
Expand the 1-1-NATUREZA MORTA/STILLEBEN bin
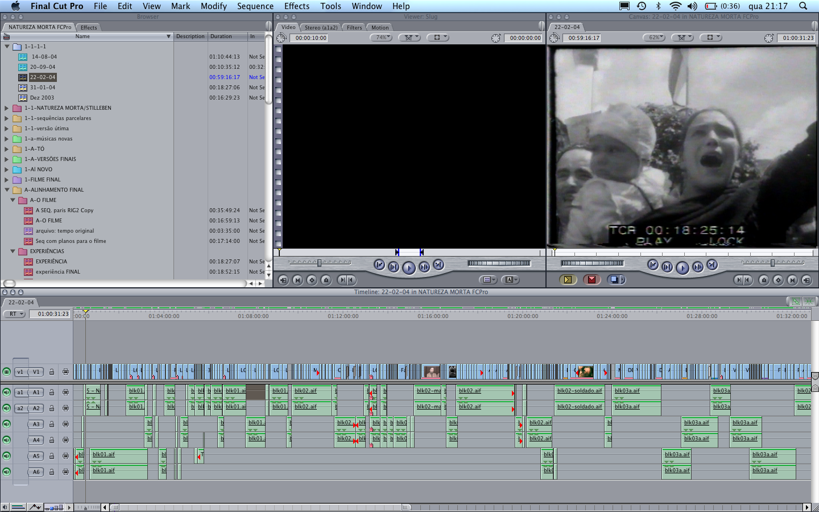click(7, 108)
